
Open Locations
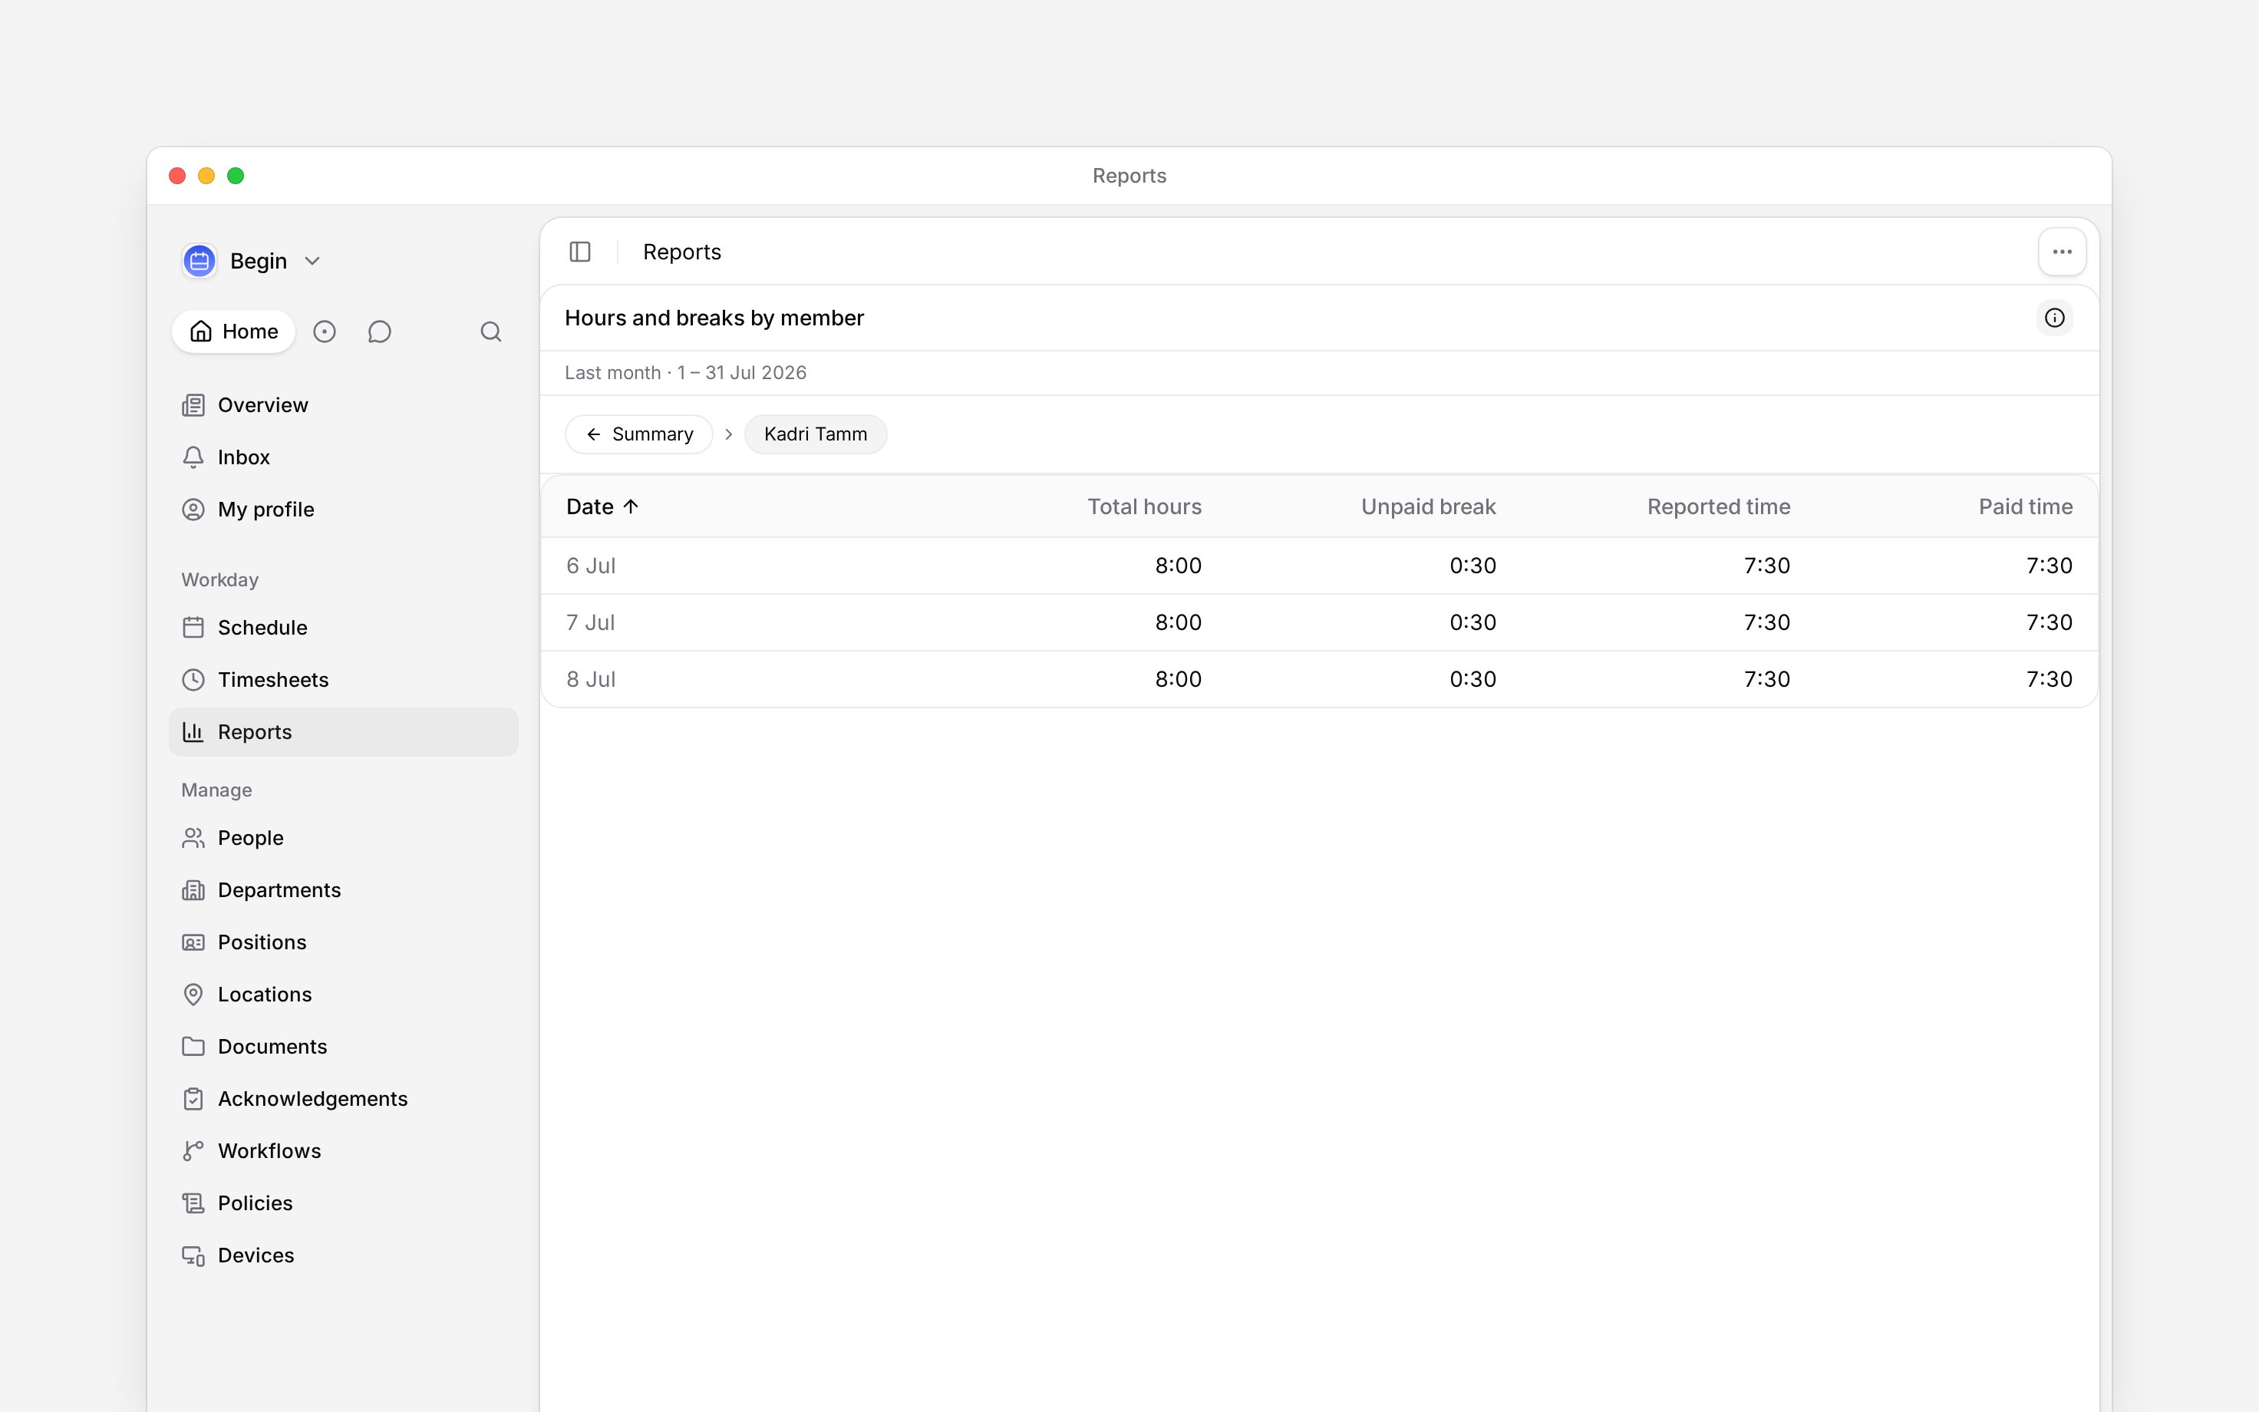tap(344, 995)
